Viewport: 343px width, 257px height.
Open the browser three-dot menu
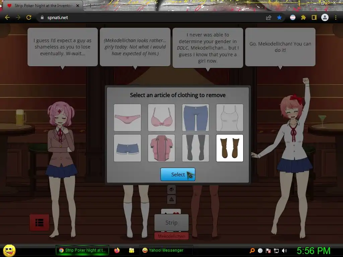pyautogui.click(x=336, y=17)
